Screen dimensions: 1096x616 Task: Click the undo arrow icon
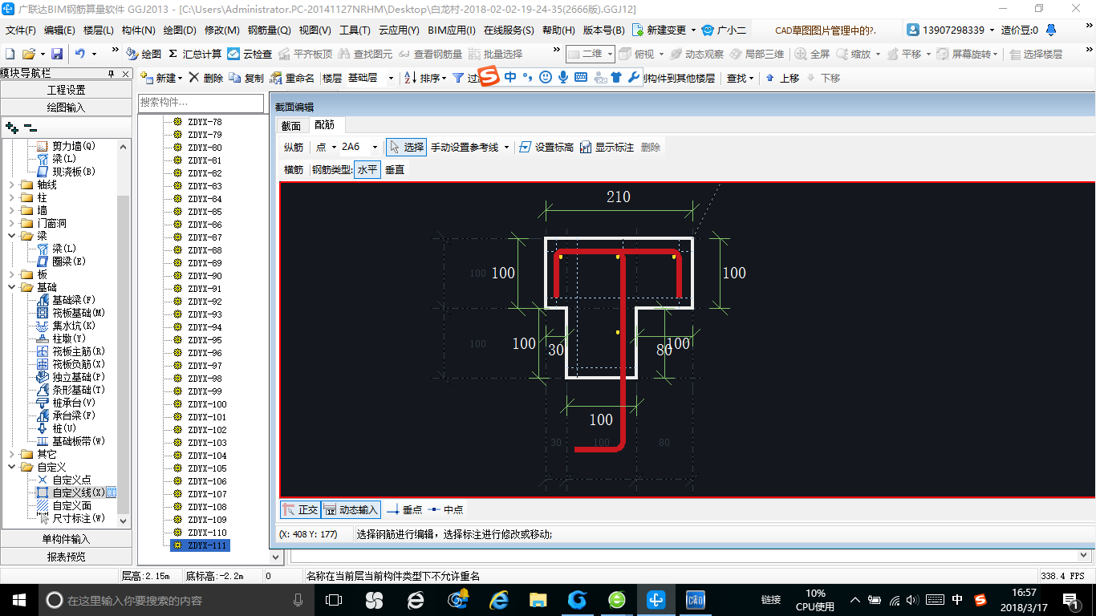pyautogui.click(x=79, y=54)
